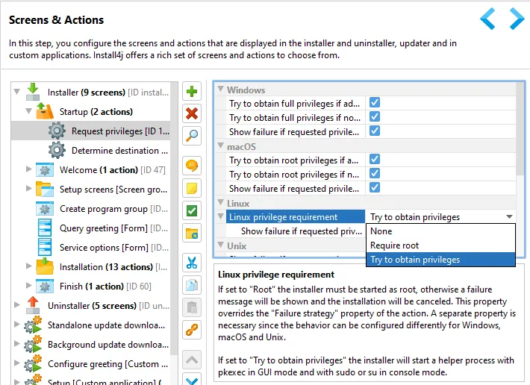Click the orange comment bubble icon
This screenshot has width=530, height=385.
[x=192, y=166]
